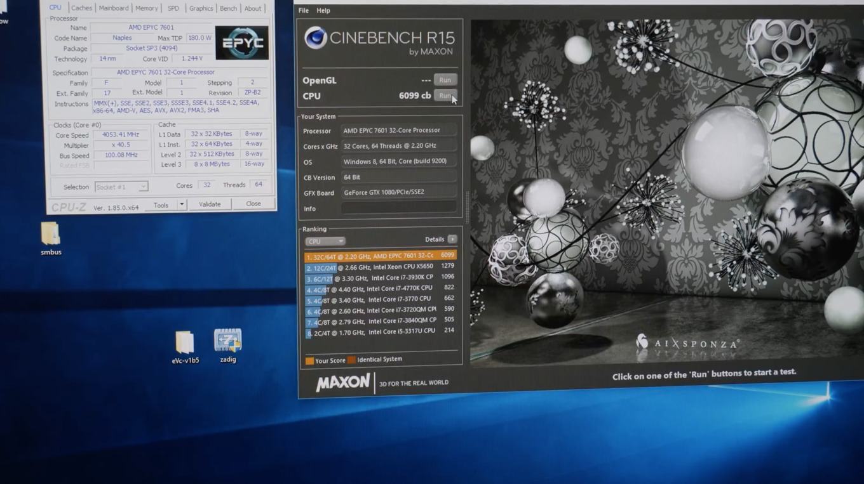Image resolution: width=864 pixels, height=484 pixels.
Task: Open the File menu in Cinebench
Action: (x=304, y=11)
